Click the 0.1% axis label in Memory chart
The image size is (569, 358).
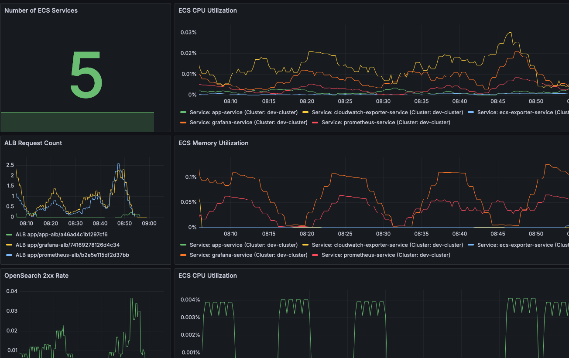tap(191, 177)
